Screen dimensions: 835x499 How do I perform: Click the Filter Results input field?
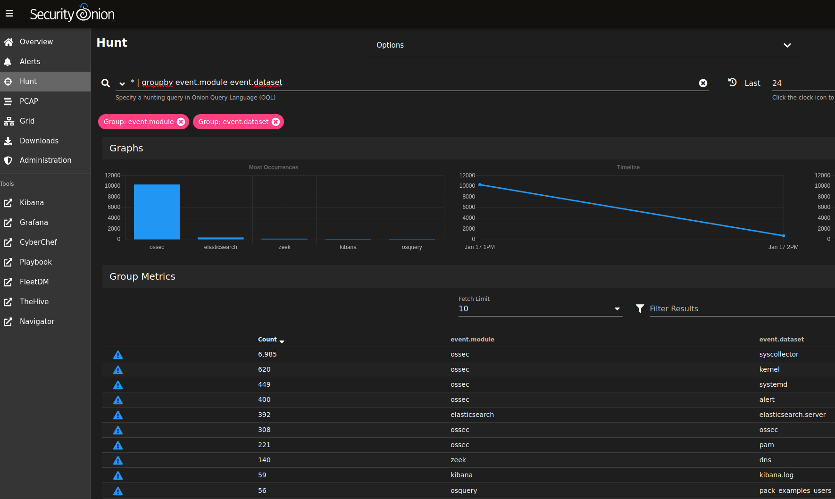742,308
